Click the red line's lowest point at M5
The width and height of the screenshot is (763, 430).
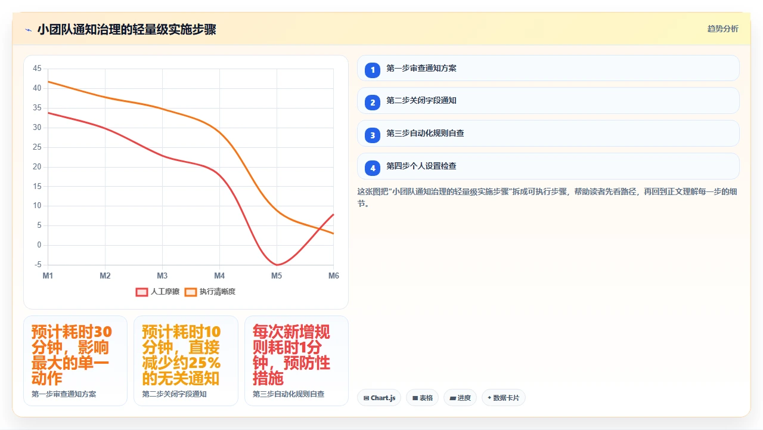pos(277,265)
